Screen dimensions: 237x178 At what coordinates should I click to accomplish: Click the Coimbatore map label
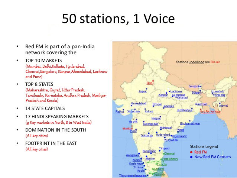[x=156, y=162]
